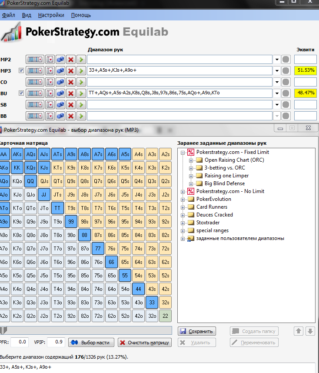Viewport: 319px width, 373px height.
Task: Select the KQo hand cell
Action: tap(17, 181)
